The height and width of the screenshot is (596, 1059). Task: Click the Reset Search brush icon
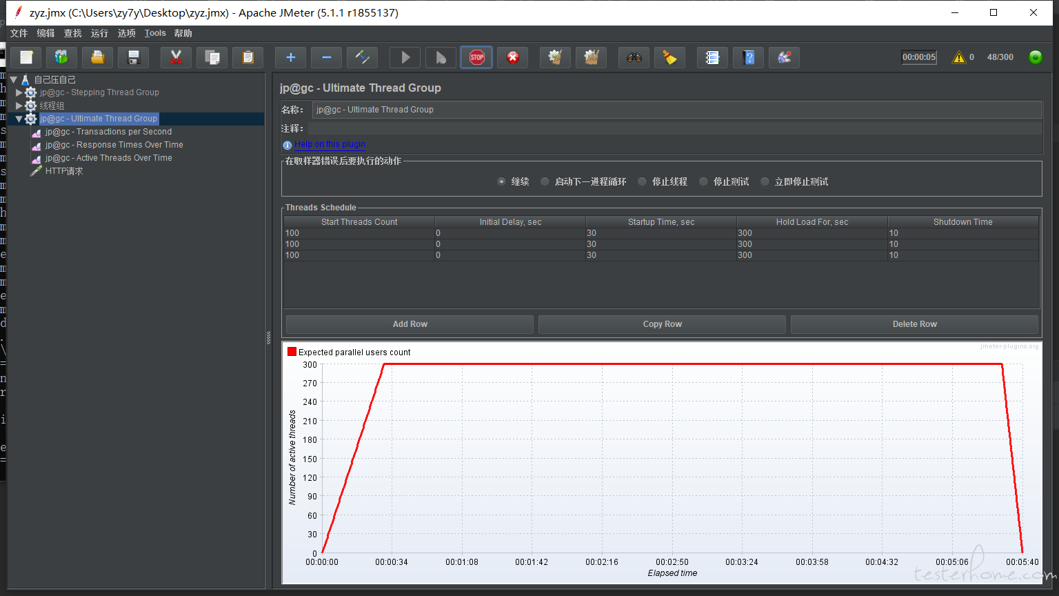670,57
